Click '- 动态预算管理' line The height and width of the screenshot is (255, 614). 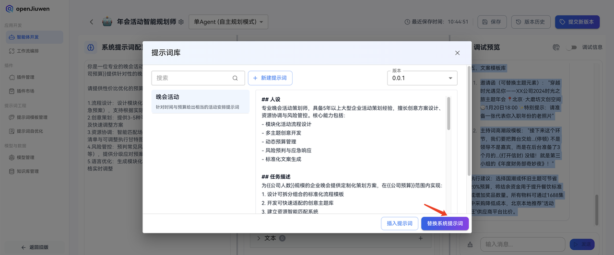279,142
